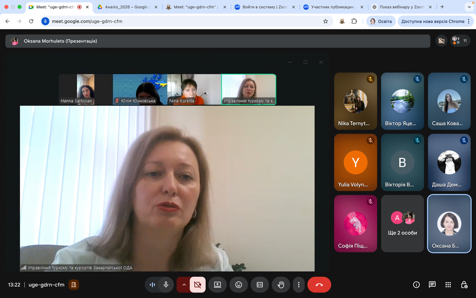
Task: Switch to Участник публикации tab
Action: [x=333, y=7]
